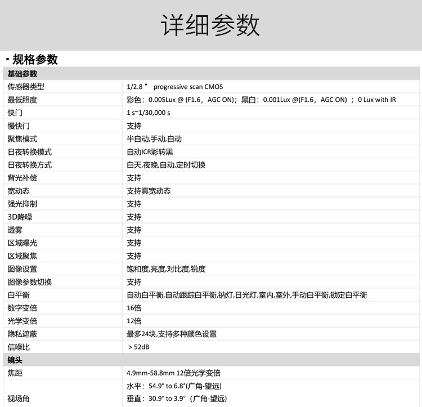The height and width of the screenshot is (407, 422).
Task: Select the 快门 row label
Action: click(x=15, y=113)
